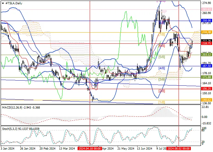The height and width of the screenshot is (152, 213).
Task: Click the 13 Jun 2024 date label
Action: pyautogui.click(x=145, y=149)
